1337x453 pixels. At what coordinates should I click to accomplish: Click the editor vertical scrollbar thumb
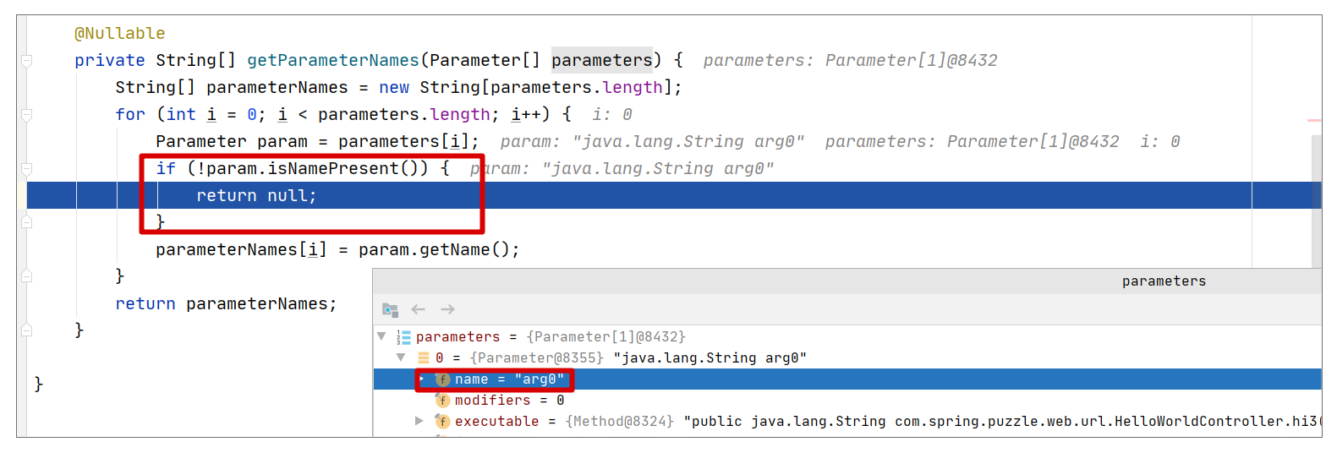[x=1316, y=201]
